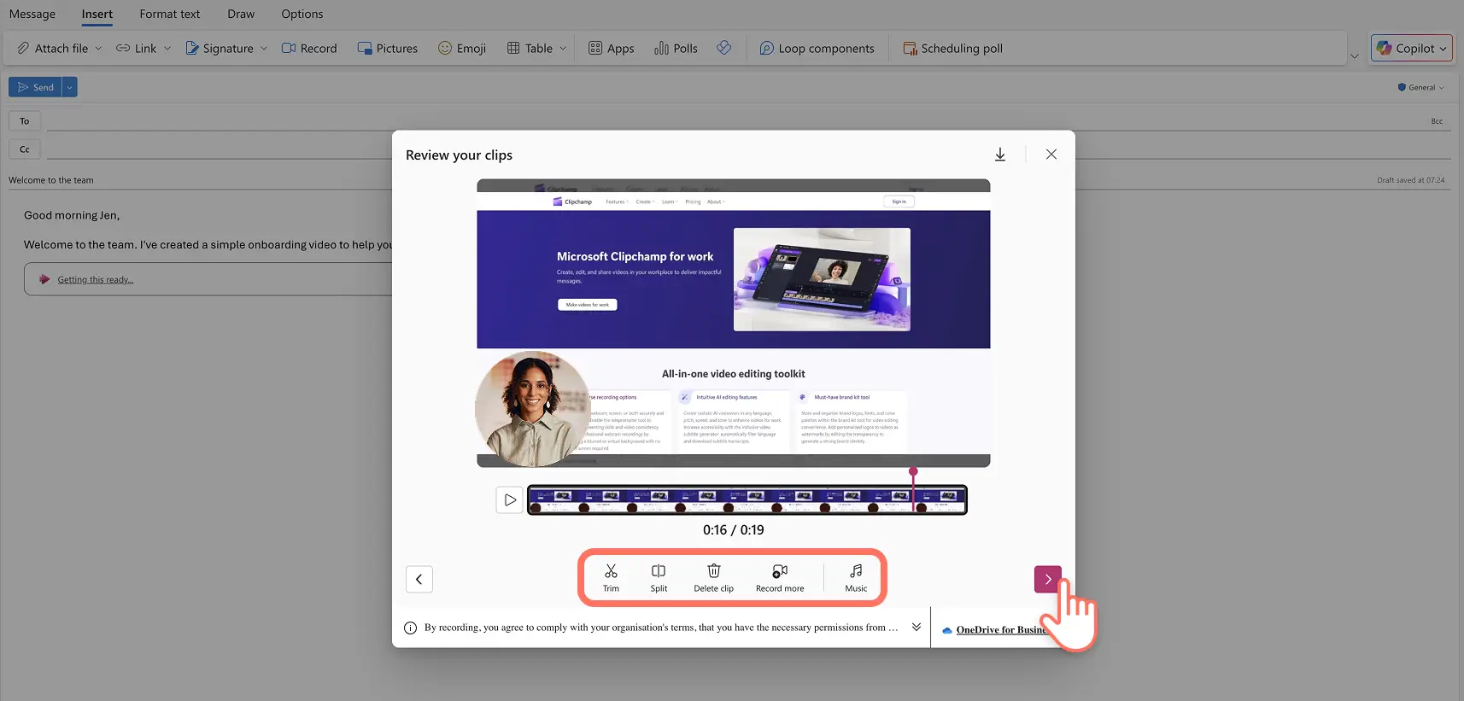Viewport: 1464px width, 701px height.
Task: Expand the Attach file dropdown arrow
Action: (x=98, y=49)
